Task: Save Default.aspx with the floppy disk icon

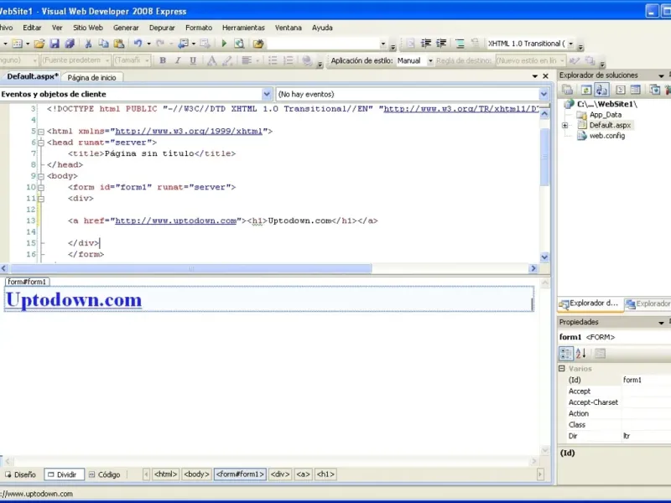Action: pos(55,44)
